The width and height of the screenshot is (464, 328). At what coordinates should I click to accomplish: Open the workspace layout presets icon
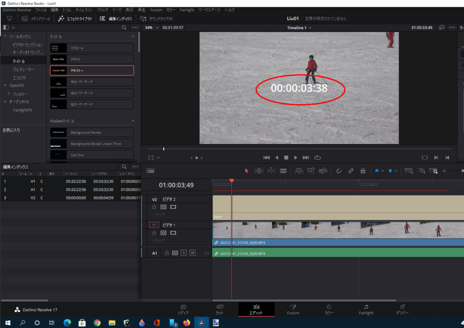(9, 19)
